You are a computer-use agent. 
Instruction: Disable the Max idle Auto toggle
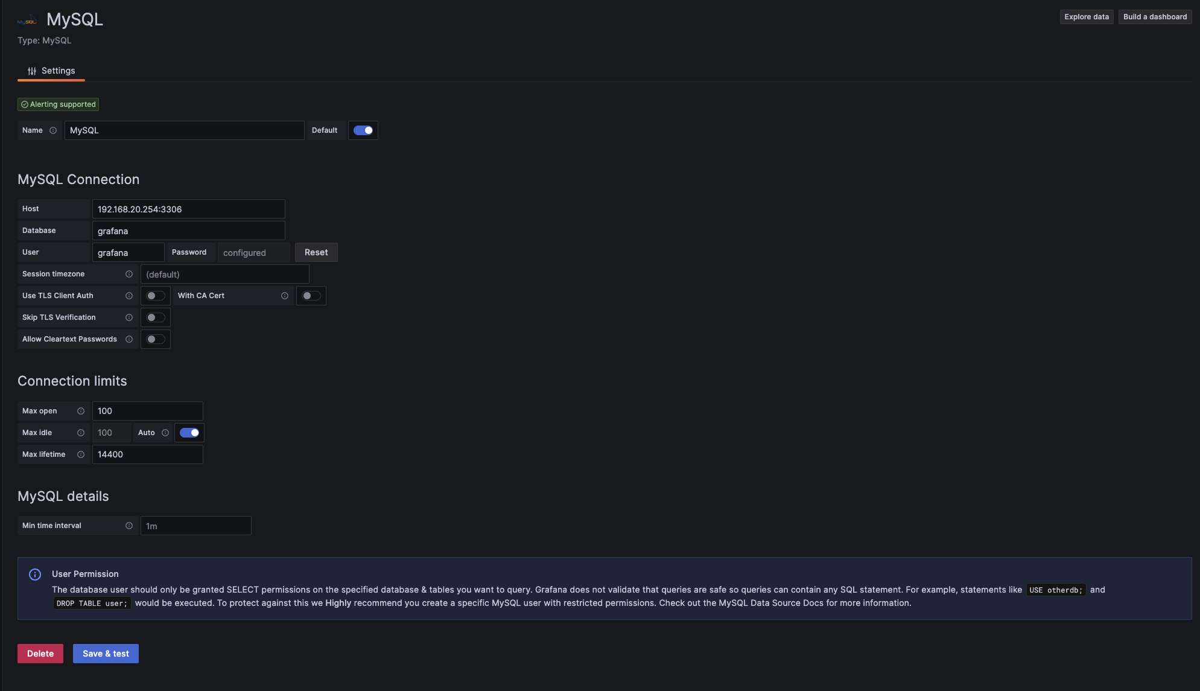pos(189,433)
